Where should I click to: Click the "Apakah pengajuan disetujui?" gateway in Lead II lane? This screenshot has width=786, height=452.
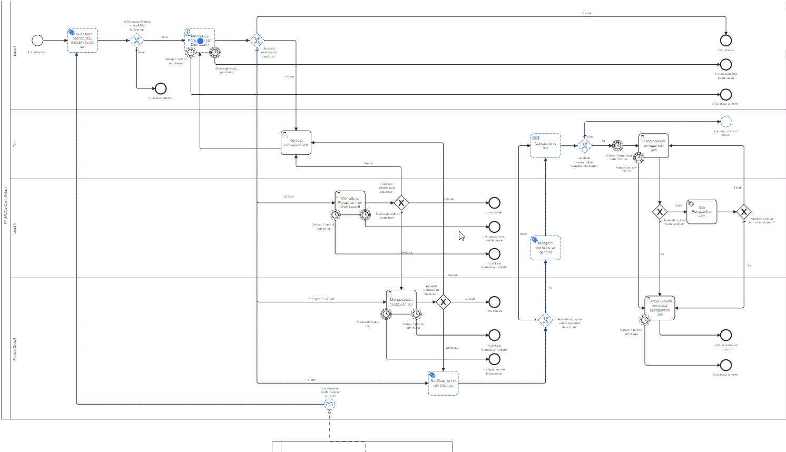click(x=401, y=203)
